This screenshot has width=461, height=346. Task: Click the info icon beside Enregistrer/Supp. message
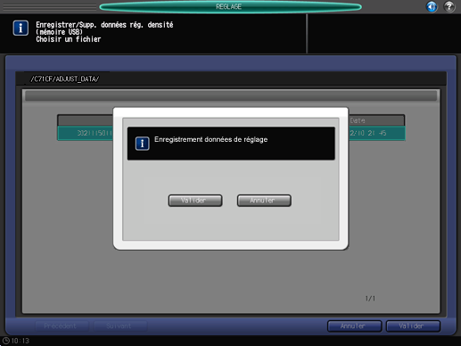[21, 29]
